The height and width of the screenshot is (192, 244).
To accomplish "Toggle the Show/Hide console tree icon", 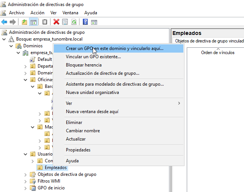I will (34, 22).
